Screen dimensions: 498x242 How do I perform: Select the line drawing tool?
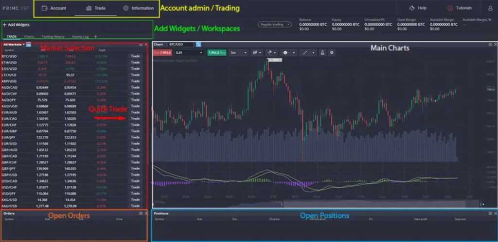click(x=304, y=52)
